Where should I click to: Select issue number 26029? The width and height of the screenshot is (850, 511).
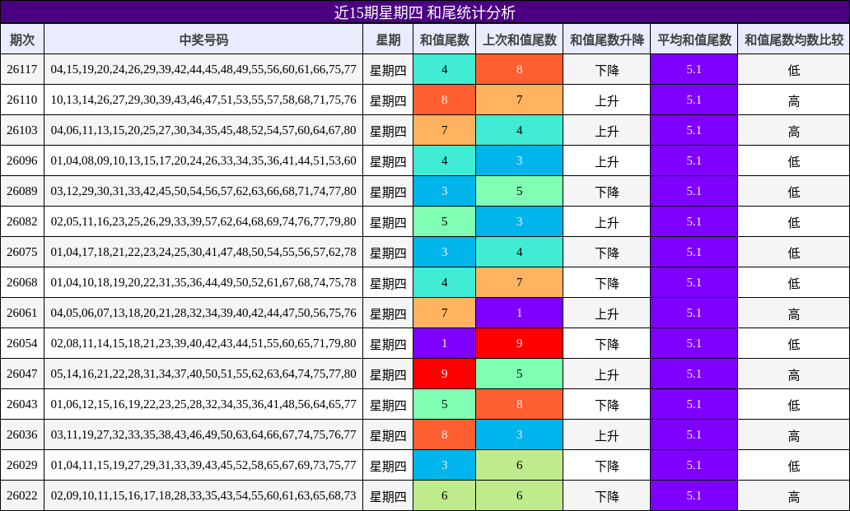(22, 465)
